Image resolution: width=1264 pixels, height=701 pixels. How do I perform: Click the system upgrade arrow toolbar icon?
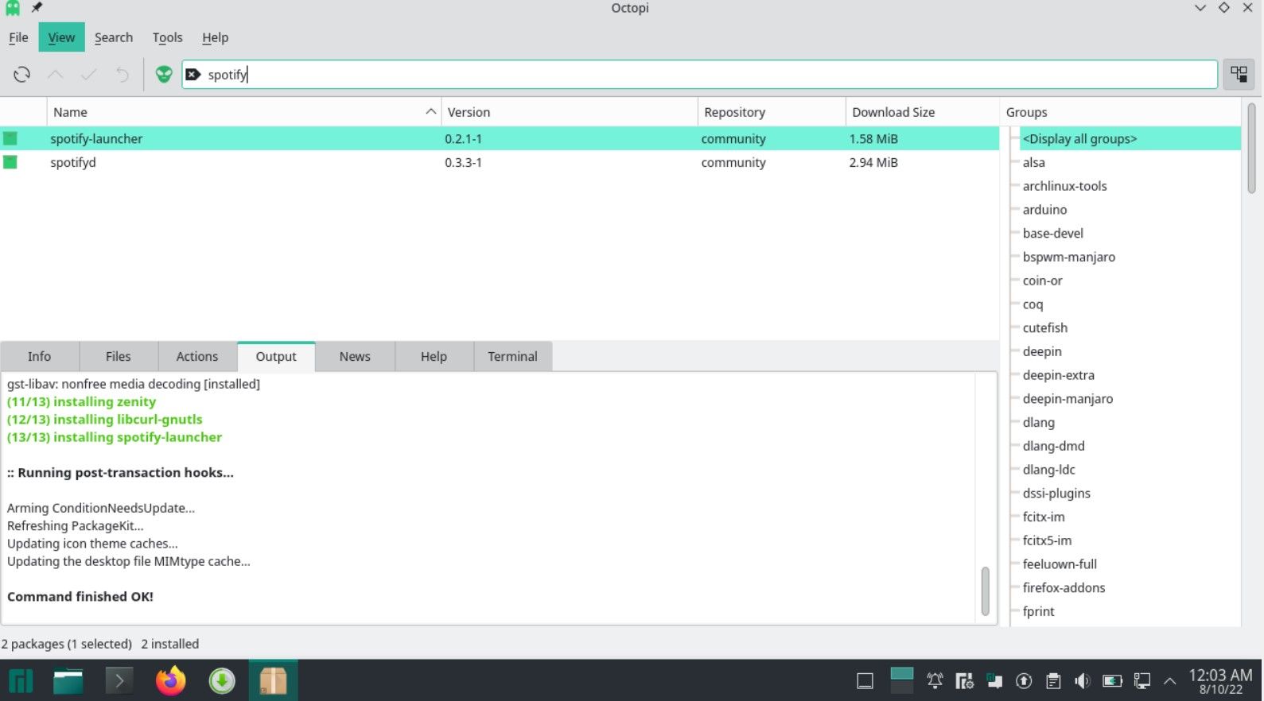pyautogui.click(x=55, y=75)
